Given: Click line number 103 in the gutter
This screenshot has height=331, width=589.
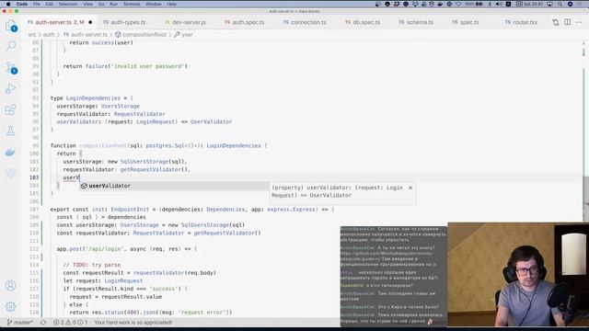Looking at the screenshot, I should 34,177.
